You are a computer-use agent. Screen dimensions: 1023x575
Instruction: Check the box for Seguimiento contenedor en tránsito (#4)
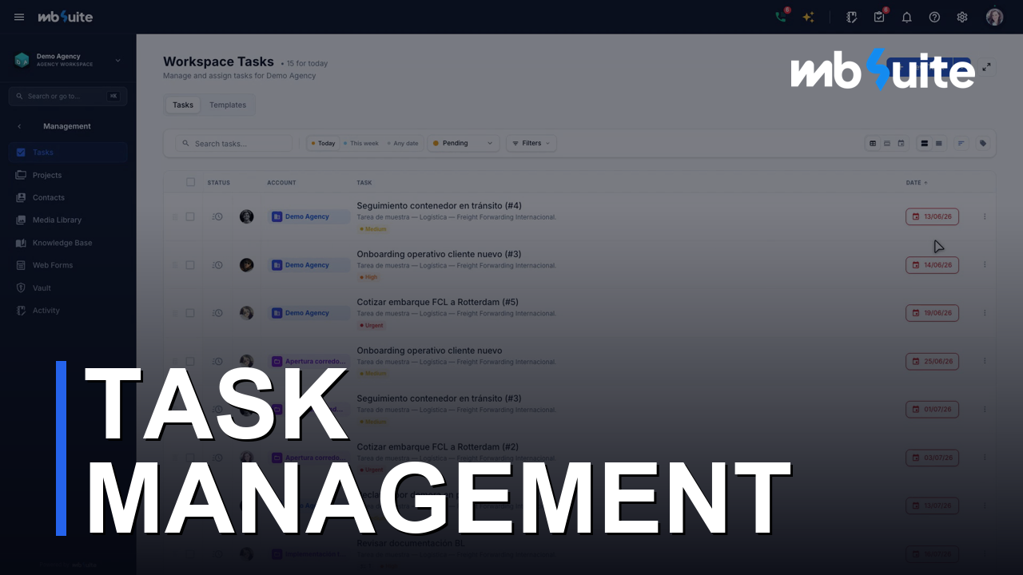tap(190, 216)
